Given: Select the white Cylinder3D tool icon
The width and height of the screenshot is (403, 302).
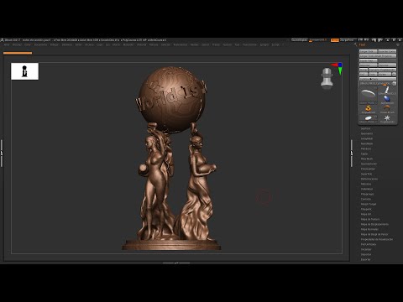Looking at the screenshot, I should click(387, 91).
